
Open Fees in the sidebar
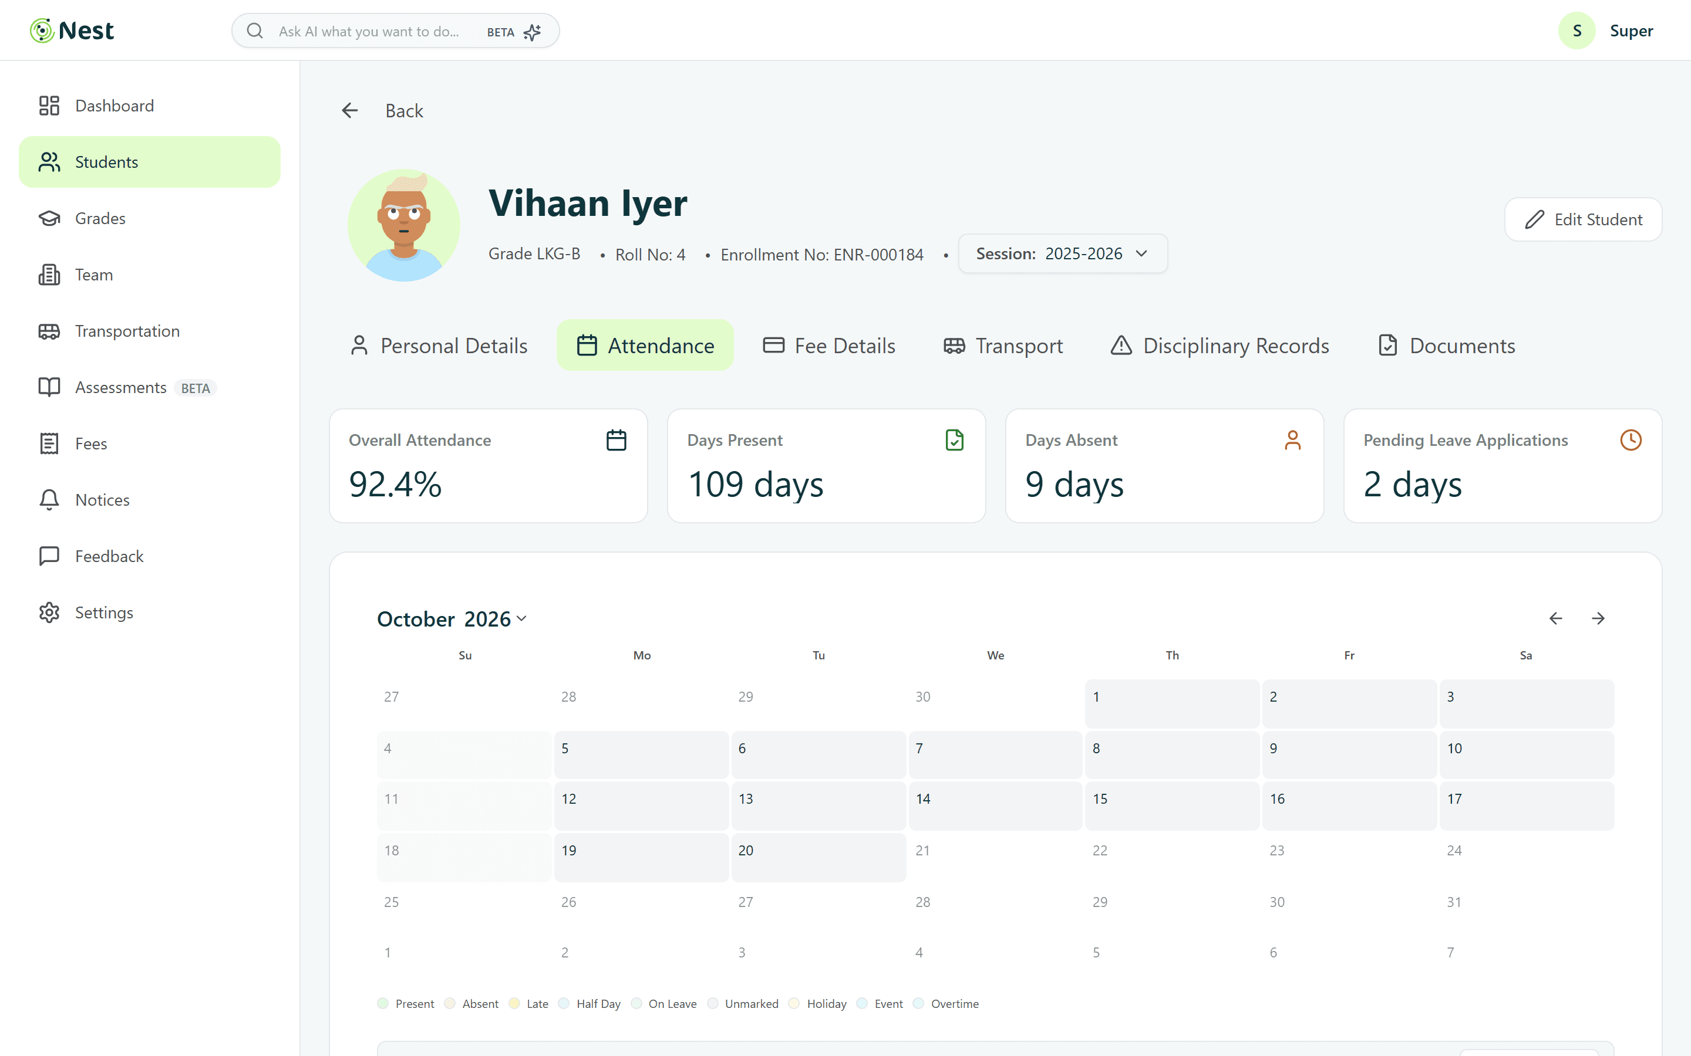click(x=150, y=444)
